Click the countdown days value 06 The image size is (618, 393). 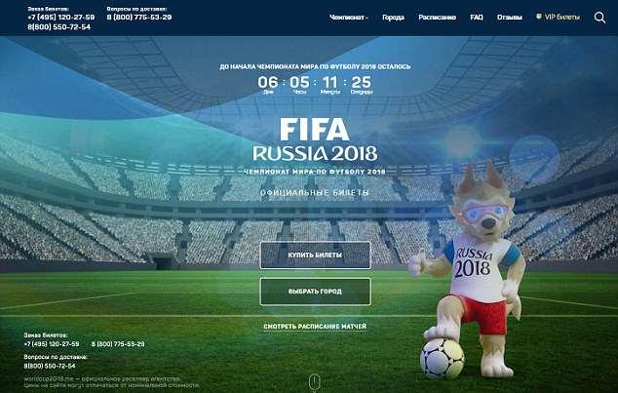click(x=268, y=82)
